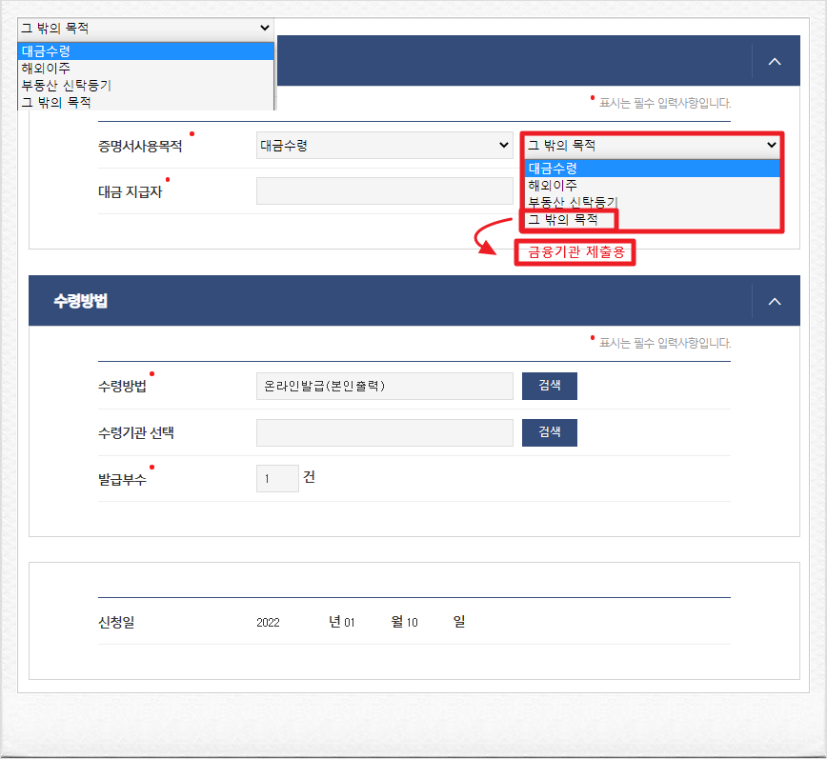The width and height of the screenshot is (827, 759).
Task: Select 해외이주 in the top-left list
Action: point(146,68)
